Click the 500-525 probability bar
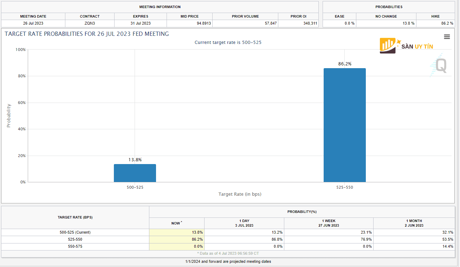This screenshot has height=267, width=460. (x=135, y=173)
